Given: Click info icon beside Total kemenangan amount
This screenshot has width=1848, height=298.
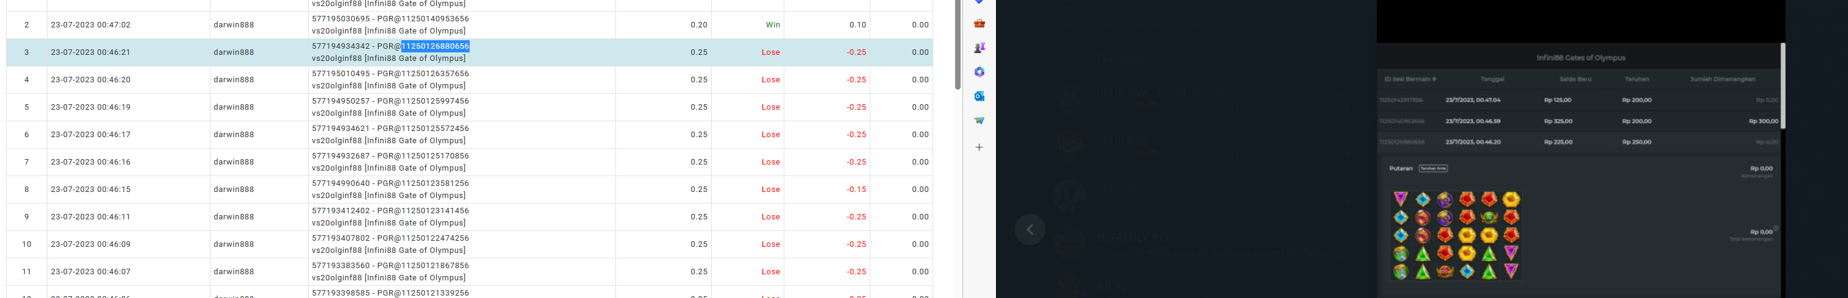Looking at the screenshot, I should (x=1775, y=228).
